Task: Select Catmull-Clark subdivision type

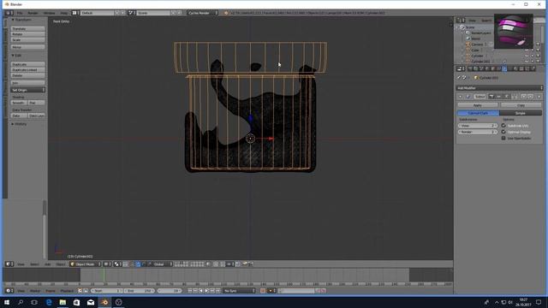Action: tap(478, 113)
